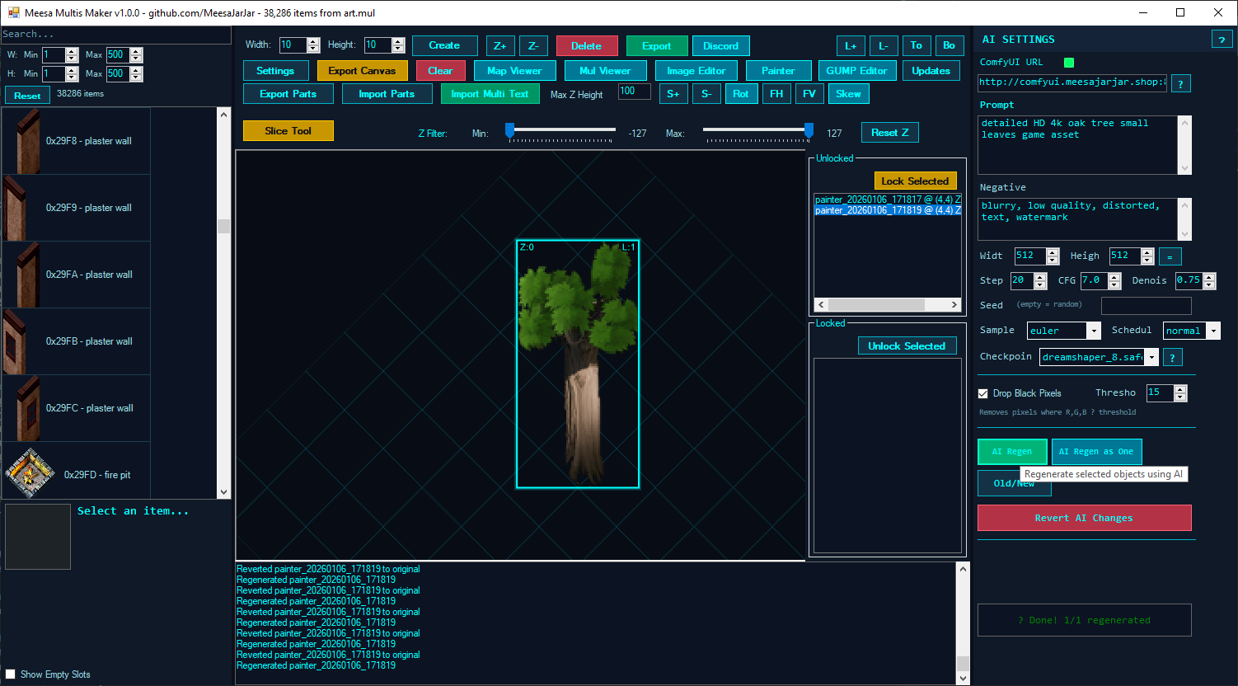Image resolution: width=1238 pixels, height=686 pixels.
Task: Open the Image Editor
Action: (x=696, y=71)
